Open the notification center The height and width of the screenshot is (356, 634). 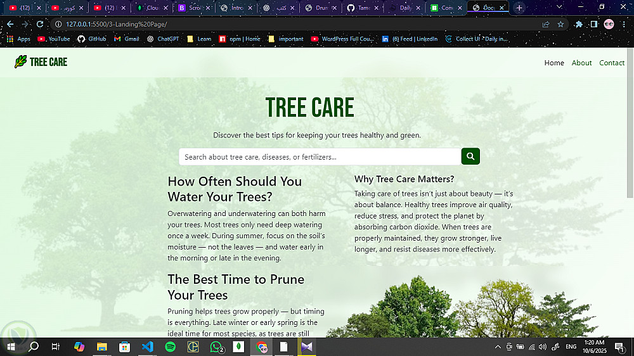click(x=619, y=346)
